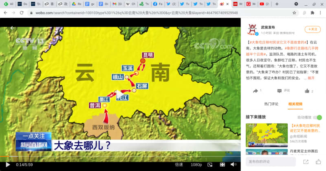Viewport: 326px width, 171px height.
Task: Click the lock icon in address bar
Action: coord(31,13)
